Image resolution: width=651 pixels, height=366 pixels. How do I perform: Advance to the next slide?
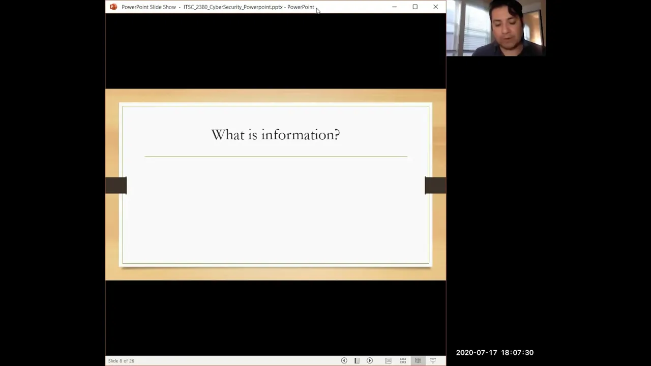[x=370, y=360]
